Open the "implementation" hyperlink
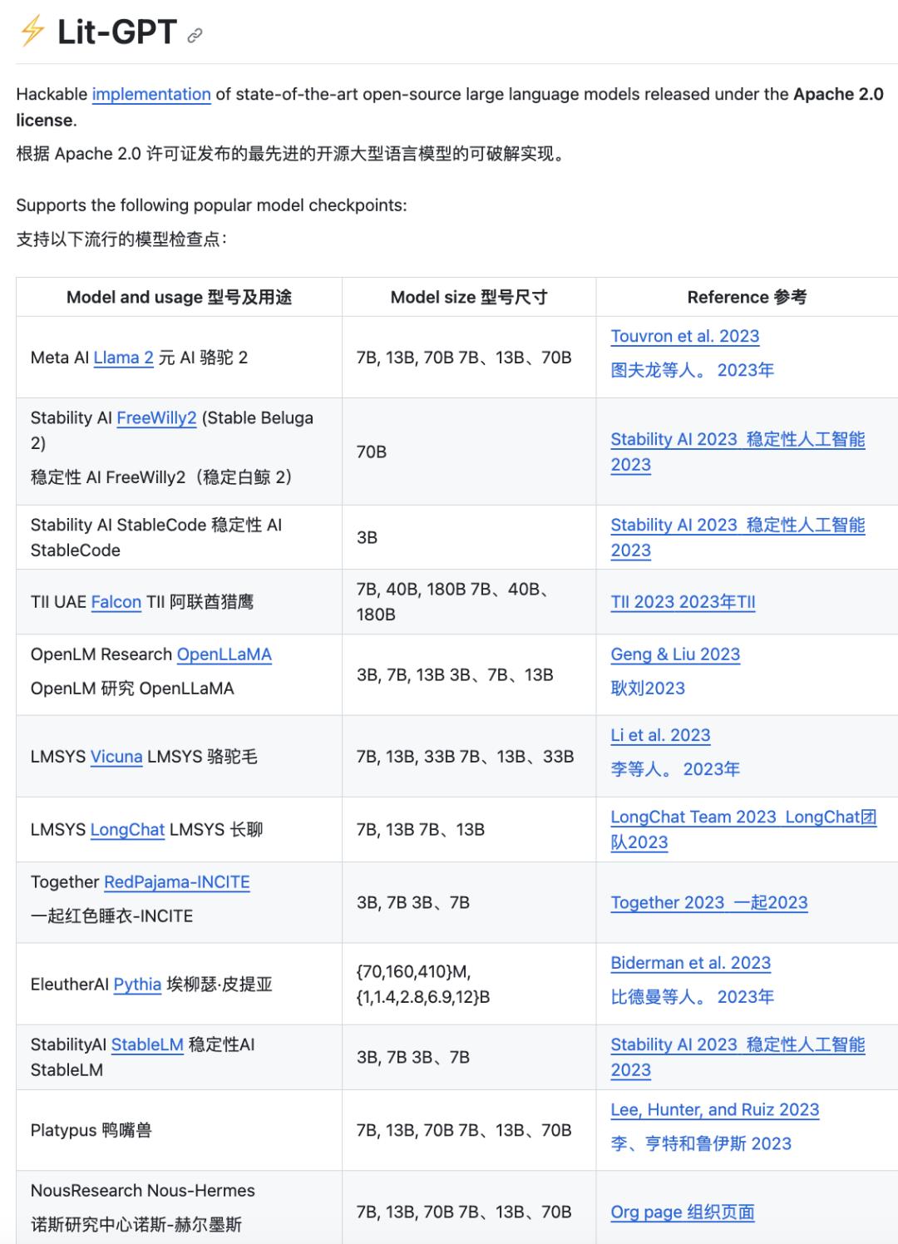 click(x=151, y=94)
